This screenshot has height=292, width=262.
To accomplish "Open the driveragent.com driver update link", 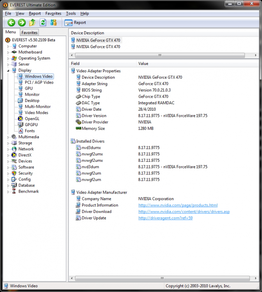I will click(165, 218).
